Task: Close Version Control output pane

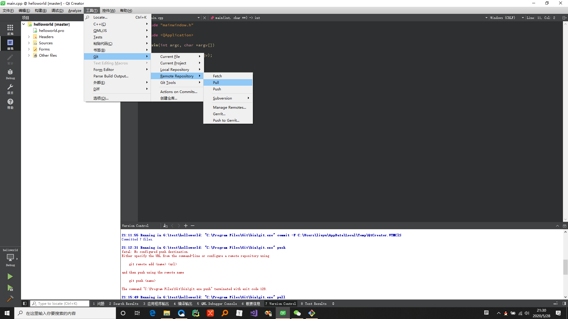Action: (564, 226)
